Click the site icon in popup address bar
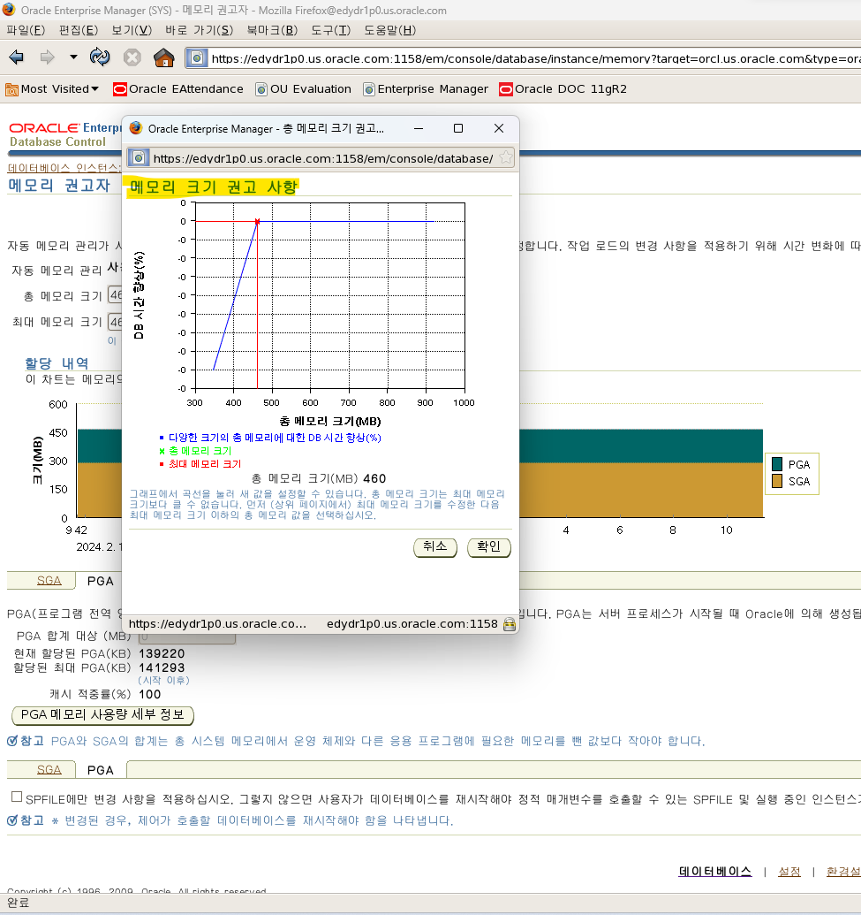Image resolution: width=861 pixels, height=915 pixels. click(139, 158)
